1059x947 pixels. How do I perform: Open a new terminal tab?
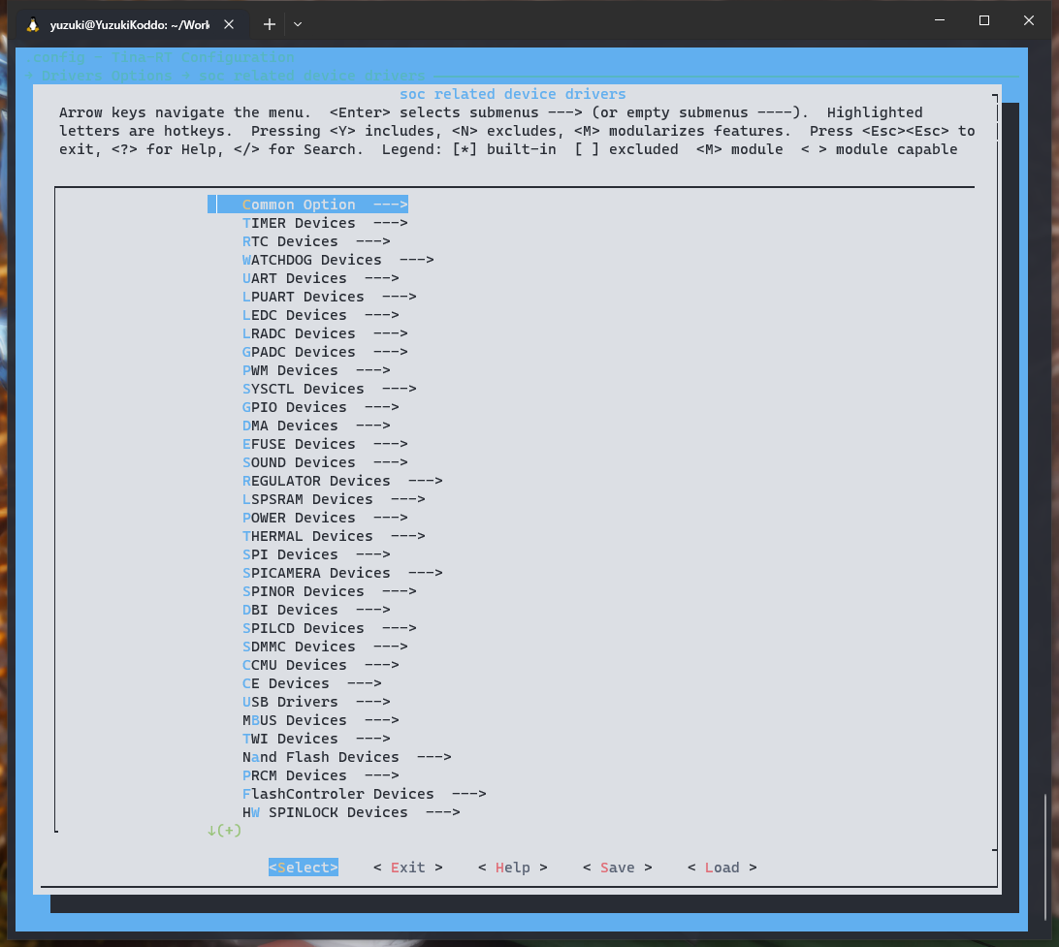(270, 24)
